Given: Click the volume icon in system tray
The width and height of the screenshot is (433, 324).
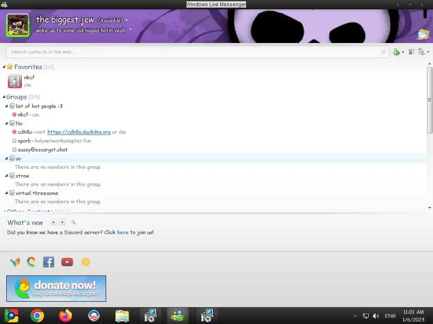Looking at the screenshot, I should [375, 316].
